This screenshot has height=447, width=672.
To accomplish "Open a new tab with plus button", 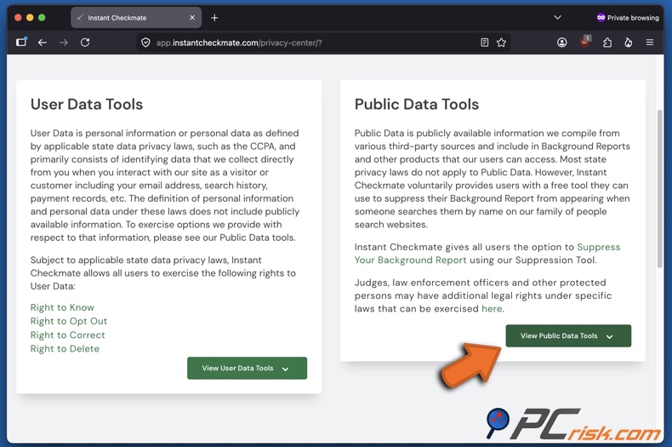I will tap(214, 18).
